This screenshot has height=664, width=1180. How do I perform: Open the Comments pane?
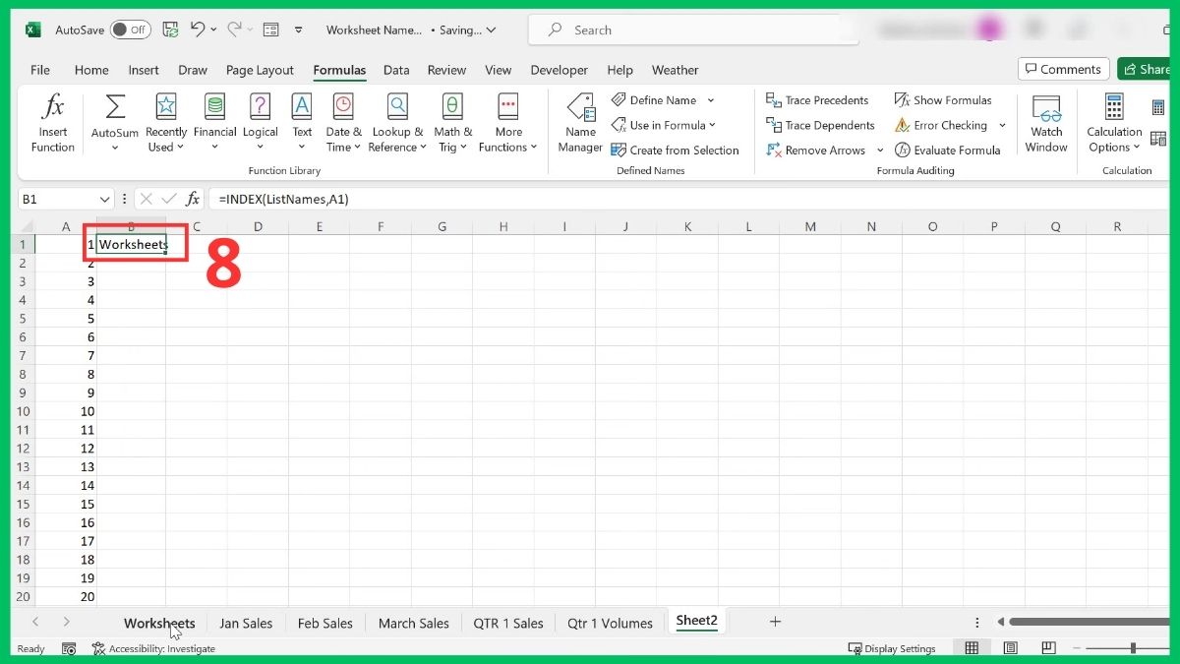[x=1063, y=69]
